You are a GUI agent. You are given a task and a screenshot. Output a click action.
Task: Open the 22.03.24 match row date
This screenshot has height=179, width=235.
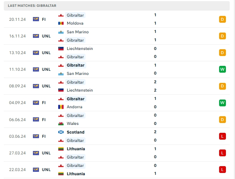click(x=17, y=170)
